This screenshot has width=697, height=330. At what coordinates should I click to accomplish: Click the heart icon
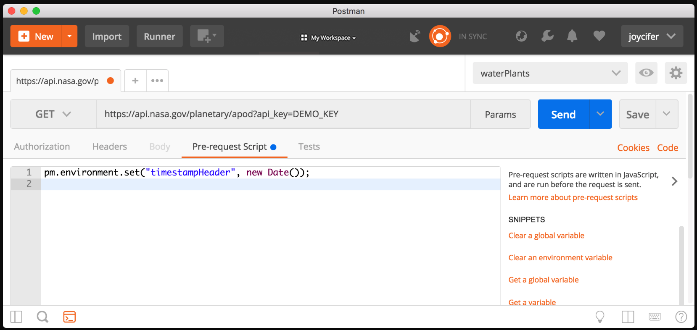[599, 36]
